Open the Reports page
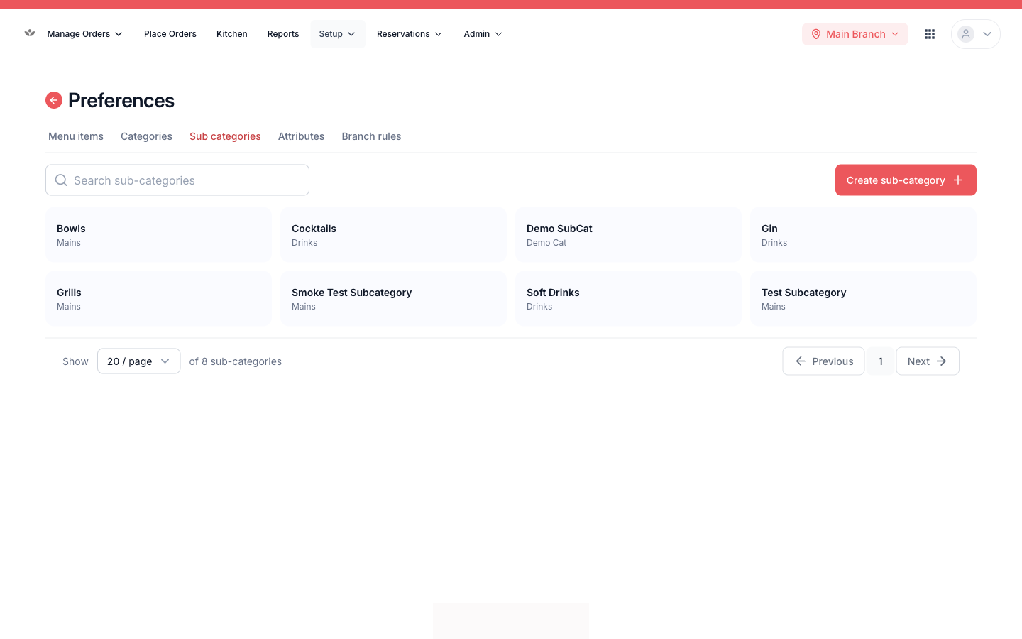 click(x=283, y=34)
